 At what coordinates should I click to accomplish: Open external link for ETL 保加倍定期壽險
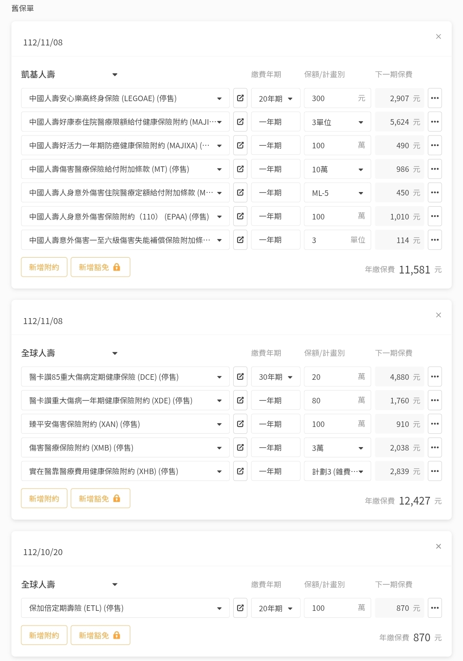pos(240,608)
